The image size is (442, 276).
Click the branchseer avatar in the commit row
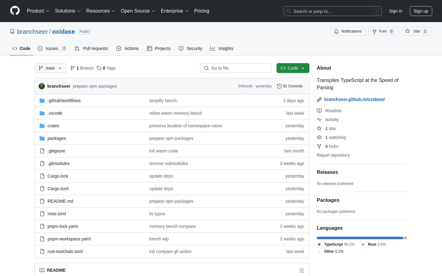[42, 86]
